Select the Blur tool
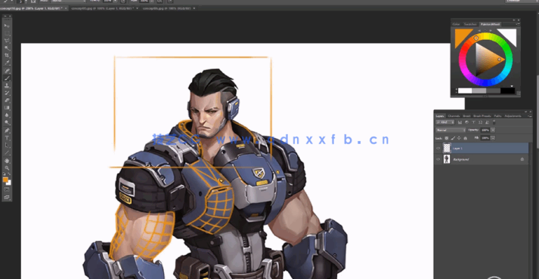The height and width of the screenshot is (279, 539). 7,115
